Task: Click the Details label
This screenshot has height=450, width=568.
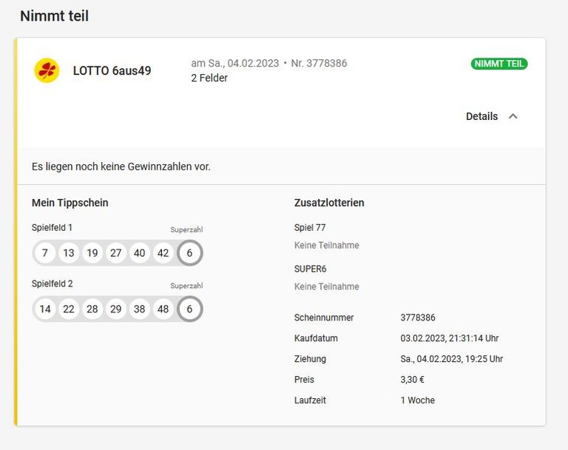Action: (x=481, y=116)
